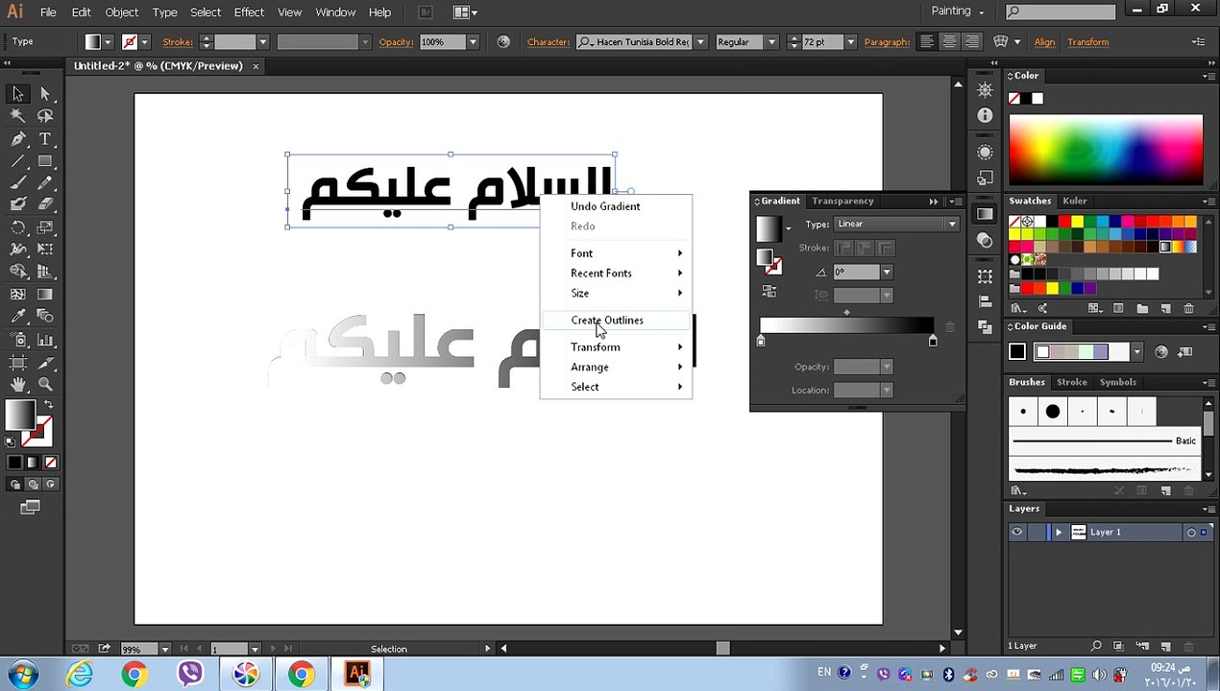The width and height of the screenshot is (1220, 691).
Task: Open the Change Screen Mode button
Action: 30,507
